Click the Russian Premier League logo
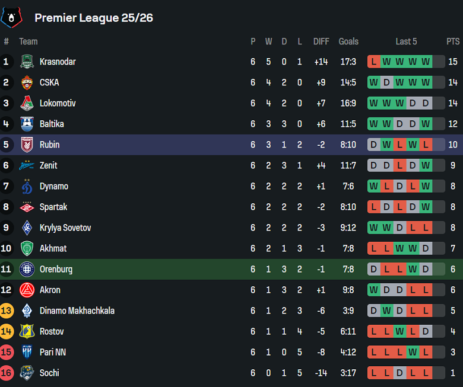Image resolution: width=463 pixels, height=387 pixels. tap(11, 17)
